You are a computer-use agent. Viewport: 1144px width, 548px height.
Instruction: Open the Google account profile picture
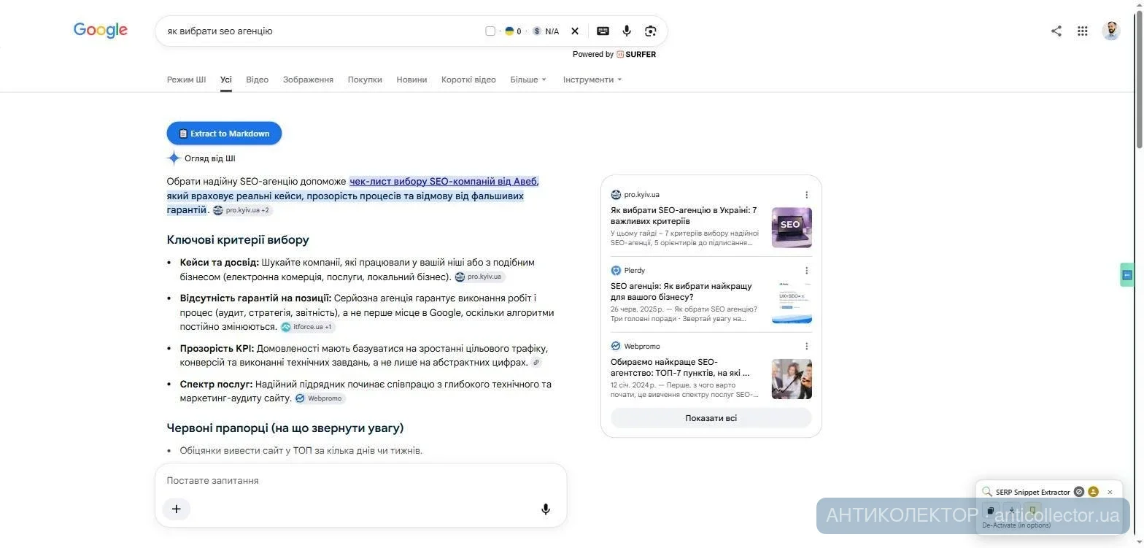(1111, 31)
